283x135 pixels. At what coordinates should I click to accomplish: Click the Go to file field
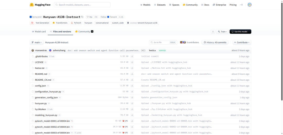pos(163,42)
